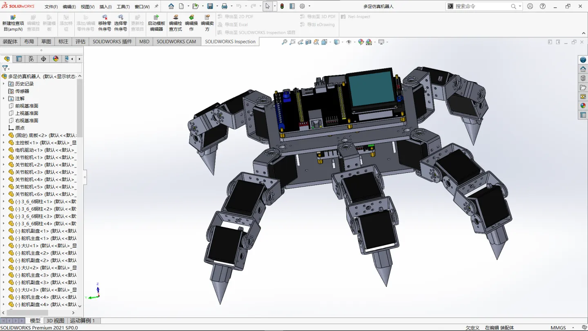The height and width of the screenshot is (331, 588).
Task: Open the Display Style dropdown arrow
Action: click(x=342, y=42)
